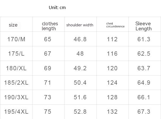Screen dimensions: 161x119
Task: Select the 'size' column header
Action: [x=13, y=25]
